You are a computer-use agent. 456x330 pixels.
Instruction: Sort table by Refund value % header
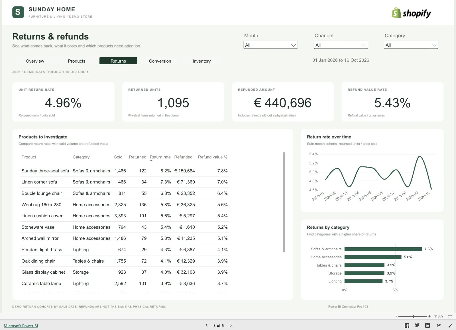[213, 157]
